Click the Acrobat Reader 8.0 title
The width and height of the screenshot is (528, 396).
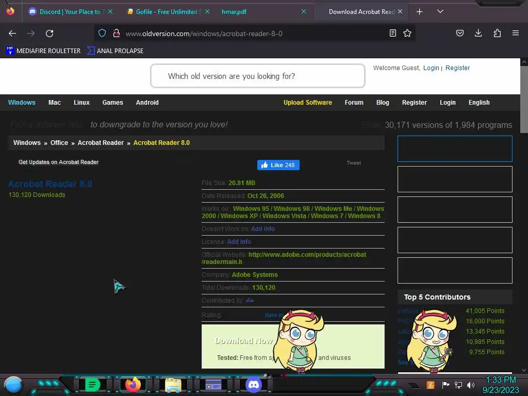point(50,184)
